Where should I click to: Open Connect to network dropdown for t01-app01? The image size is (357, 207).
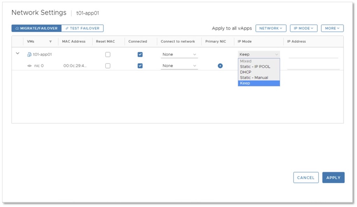[x=179, y=55]
